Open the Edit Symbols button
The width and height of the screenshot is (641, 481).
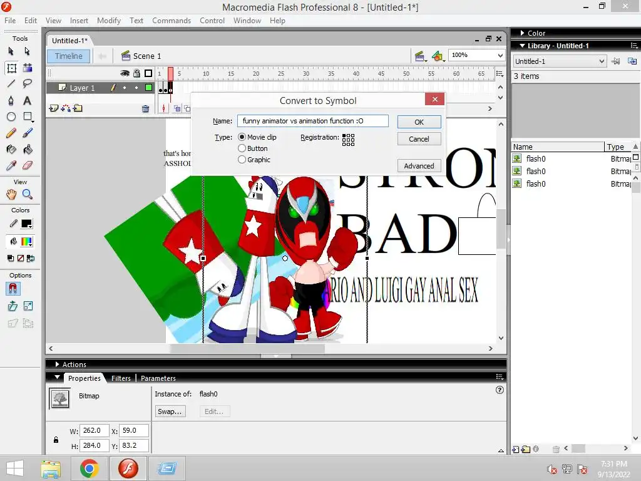438,56
